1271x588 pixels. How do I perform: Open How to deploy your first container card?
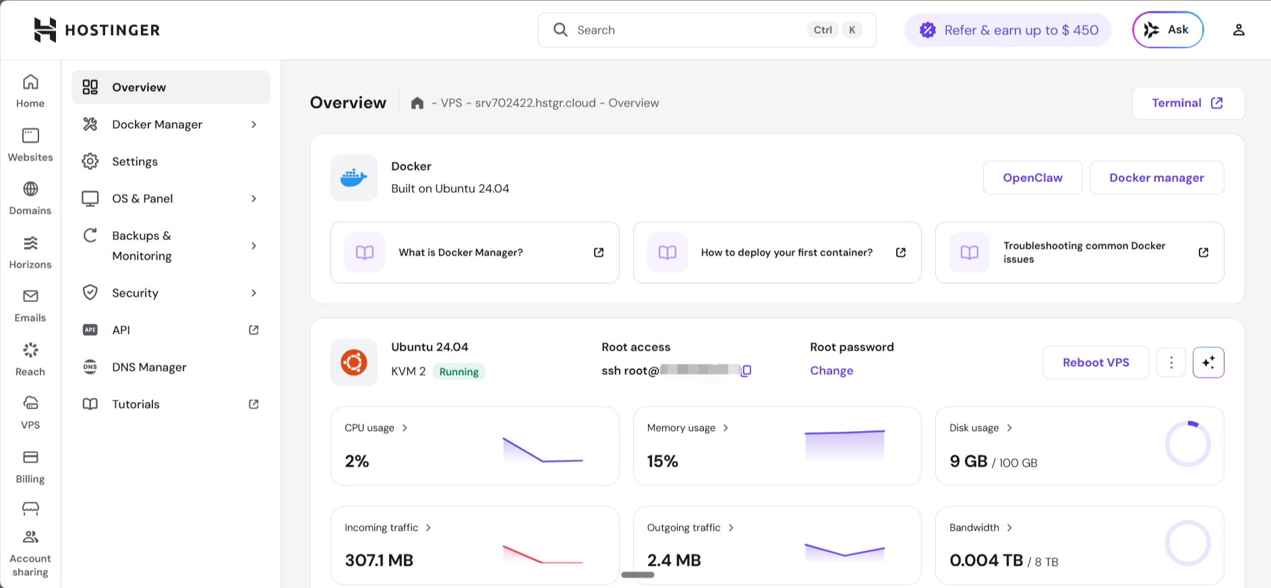(x=777, y=252)
